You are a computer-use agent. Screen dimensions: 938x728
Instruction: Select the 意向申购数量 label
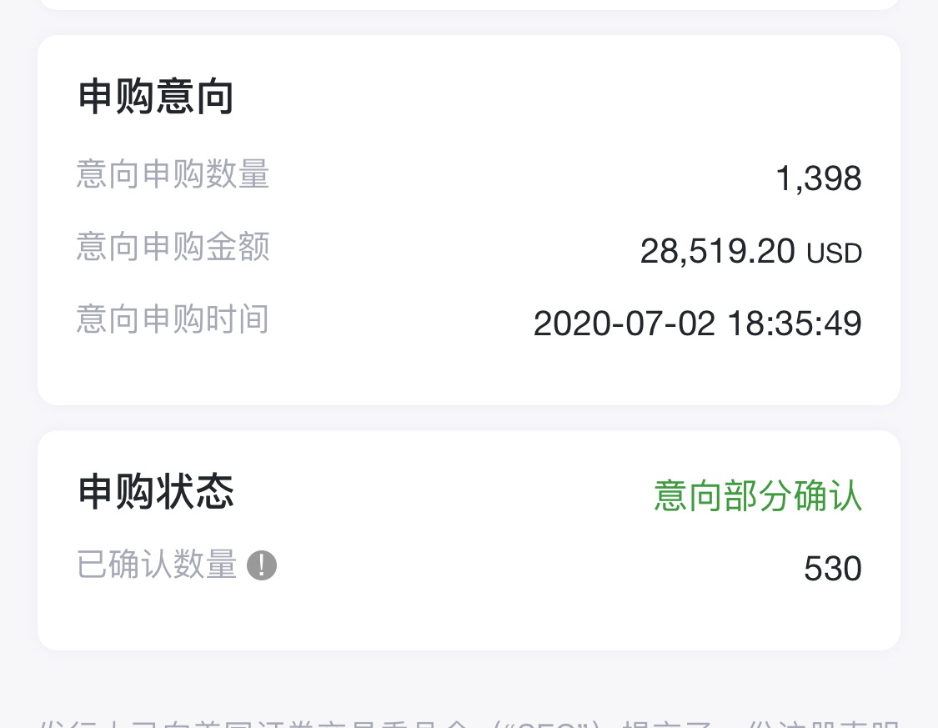pyautogui.click(x=173, y=175)
